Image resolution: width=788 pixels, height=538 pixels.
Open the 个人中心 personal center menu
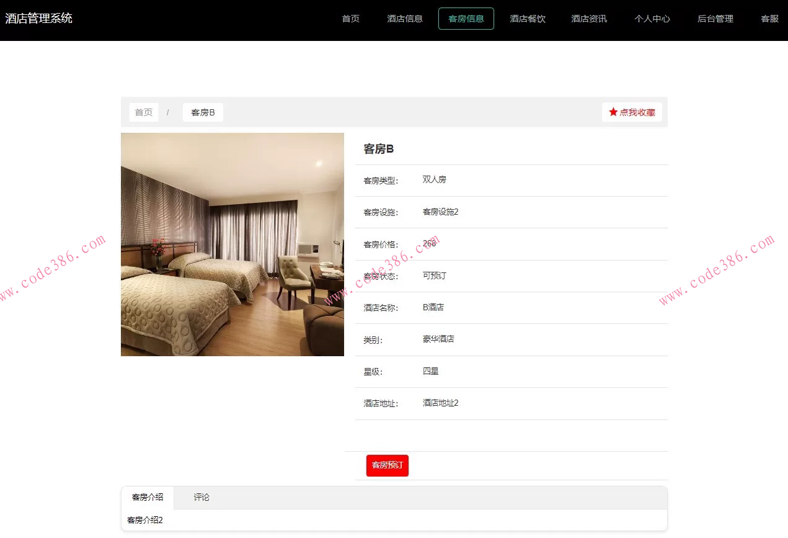tap(652, 19)
